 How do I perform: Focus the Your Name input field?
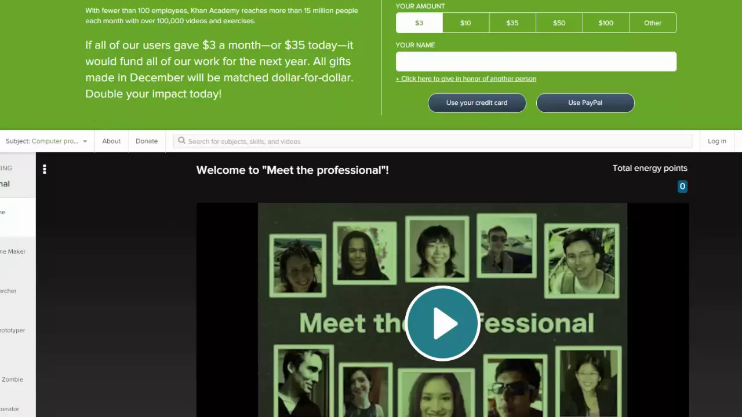[536, 61]
